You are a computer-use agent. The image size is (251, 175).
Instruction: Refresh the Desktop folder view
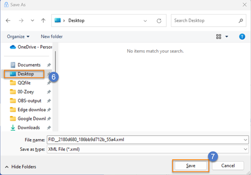coord(159,21)
